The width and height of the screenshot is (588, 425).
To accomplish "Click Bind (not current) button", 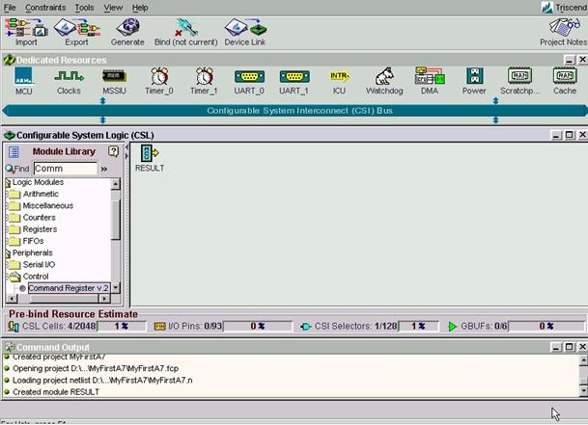I will tap(184, 30).
